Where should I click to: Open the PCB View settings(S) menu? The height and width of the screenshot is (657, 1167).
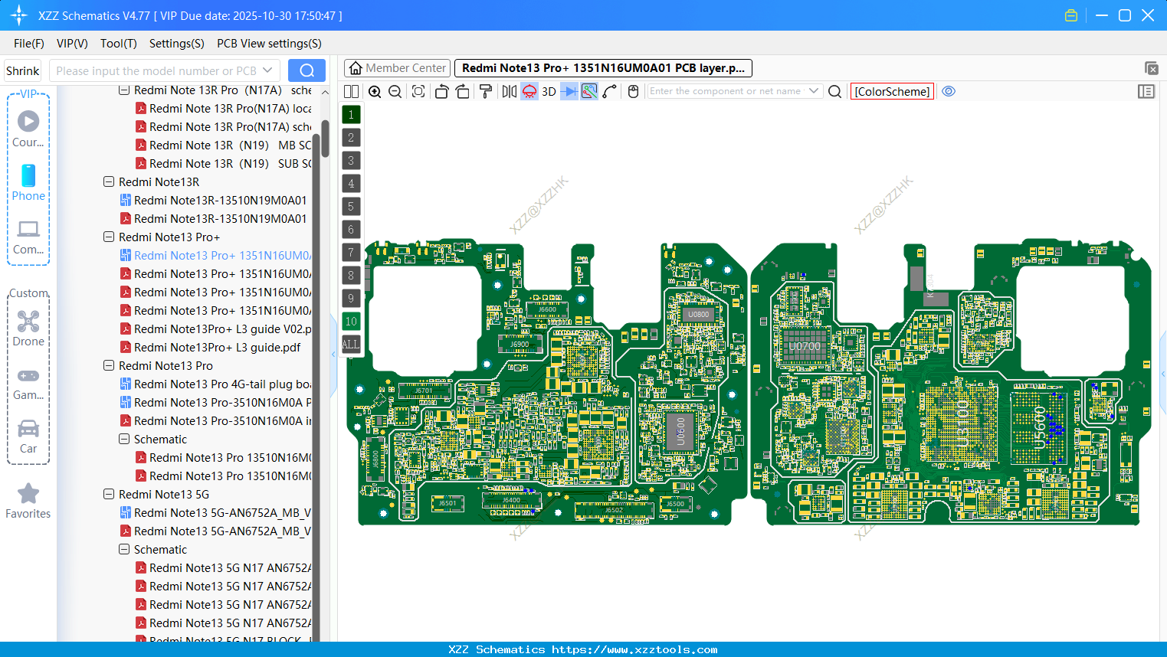(x=268, y=44)
